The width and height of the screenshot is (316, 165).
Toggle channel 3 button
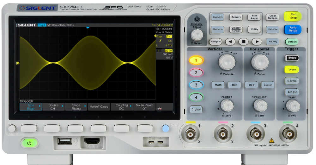tap(196, 85)
